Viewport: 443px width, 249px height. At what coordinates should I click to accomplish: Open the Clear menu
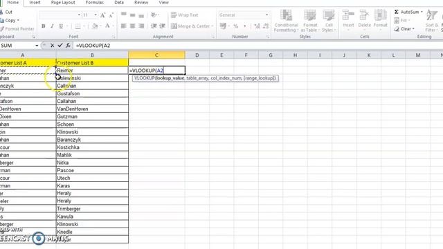(x=404, y=29)
